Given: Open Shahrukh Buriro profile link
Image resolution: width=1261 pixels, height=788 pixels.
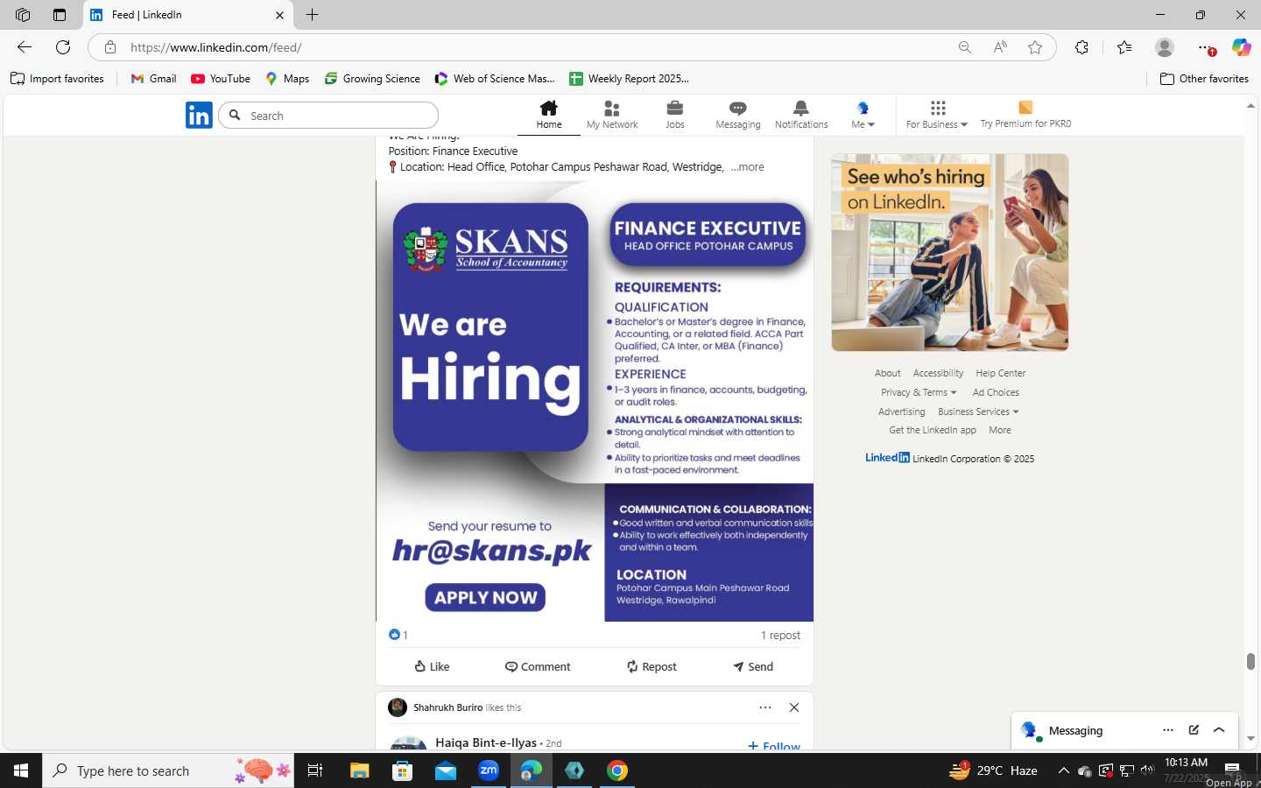Looking at the screenshot, I should (447, 707).
